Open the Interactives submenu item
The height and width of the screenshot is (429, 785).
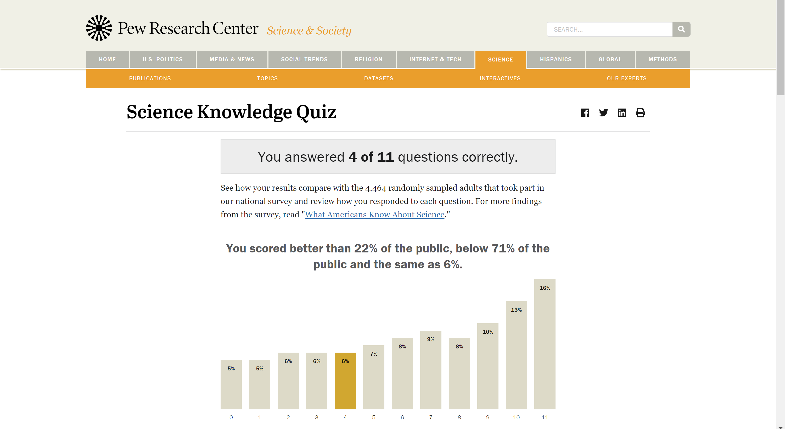click(500, 79)
